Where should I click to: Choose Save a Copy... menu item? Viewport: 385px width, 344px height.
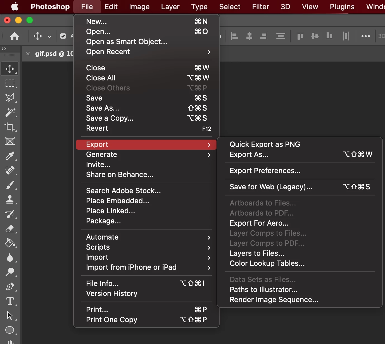[x=146, y=118]
